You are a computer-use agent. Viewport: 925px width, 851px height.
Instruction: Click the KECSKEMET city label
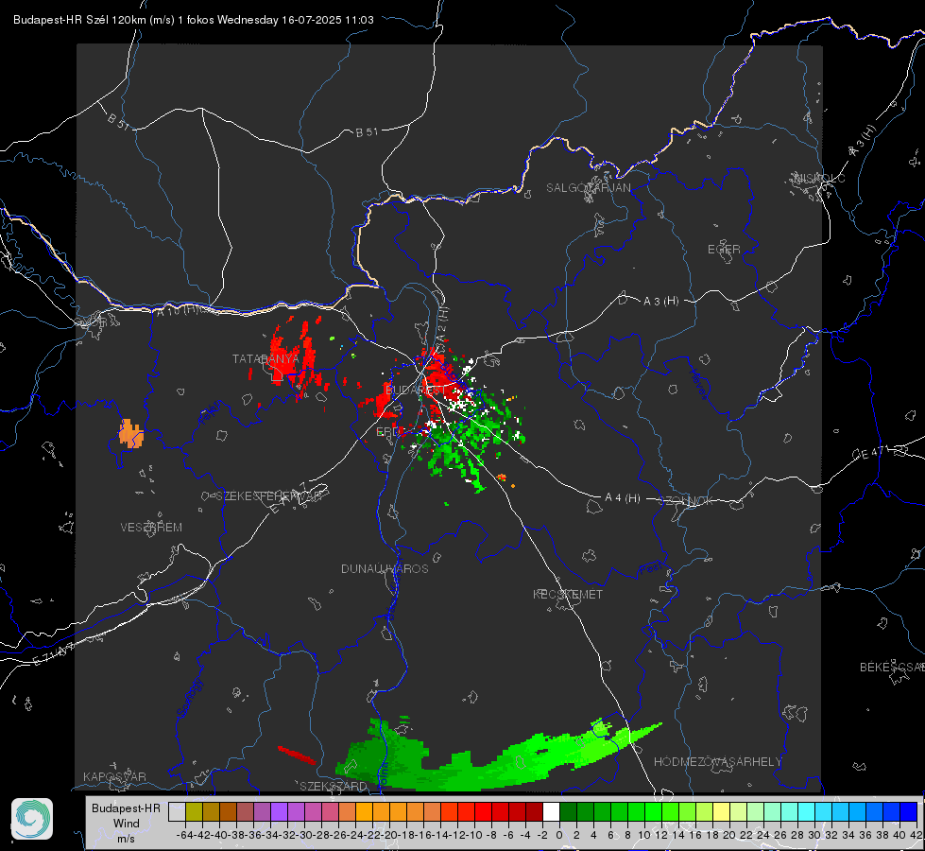pyautogui.click(x=568, y=594)
